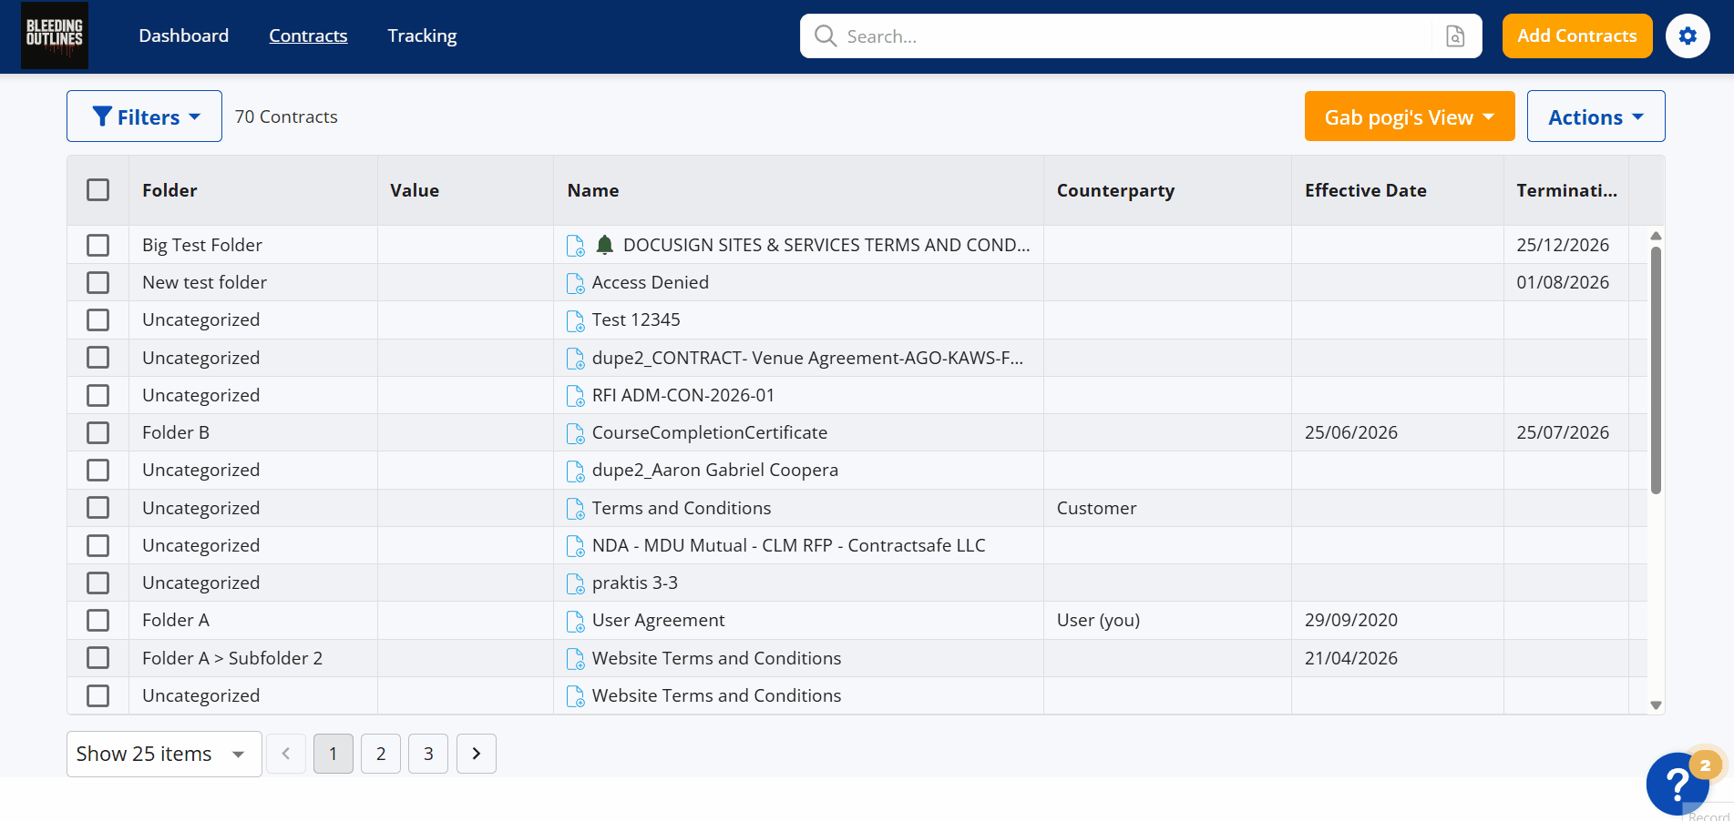This screenshot has width=1734, height=821.
Task: Open the settings gear icon
Action: (1688, 36)
